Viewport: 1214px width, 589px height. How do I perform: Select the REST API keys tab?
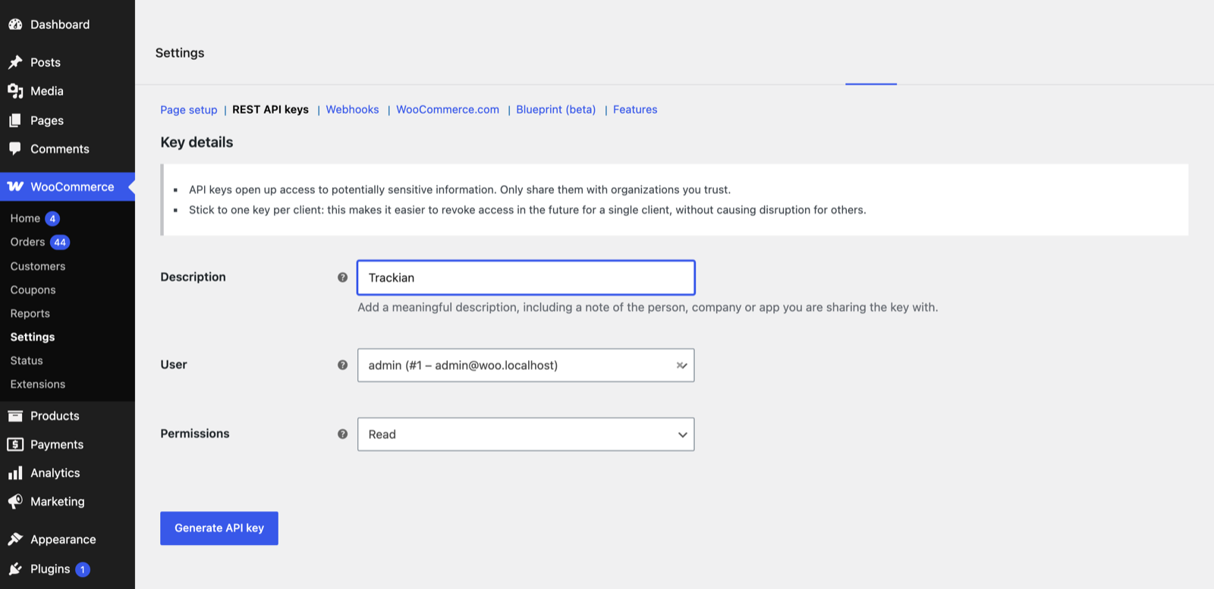[270, 110]
